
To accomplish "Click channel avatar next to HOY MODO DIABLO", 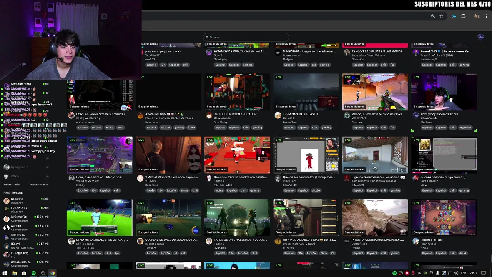I will click(x=278, y=241).
